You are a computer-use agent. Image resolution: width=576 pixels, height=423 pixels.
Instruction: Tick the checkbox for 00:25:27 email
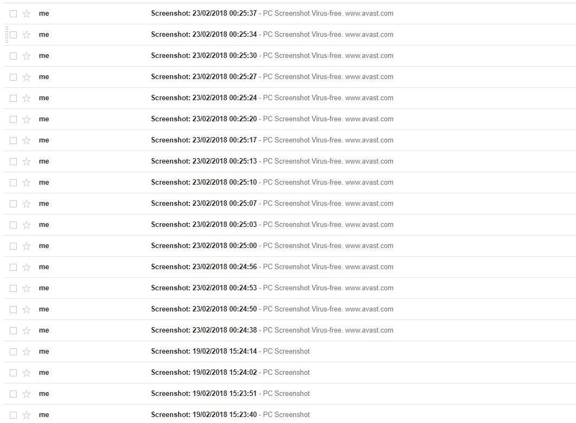click(13, 77)
